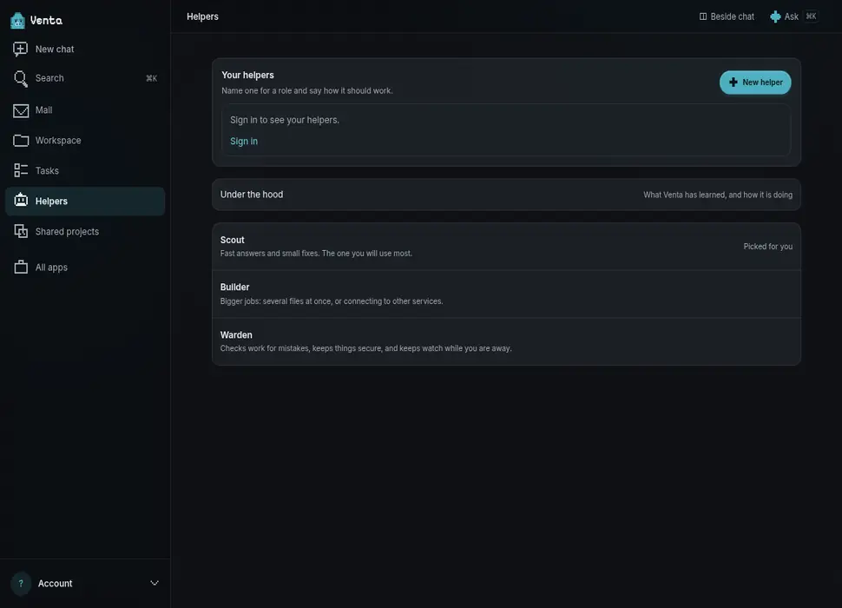Click the New chat speech bubble icon
This screenshot has width=842, height=608.
pos(21,49)
